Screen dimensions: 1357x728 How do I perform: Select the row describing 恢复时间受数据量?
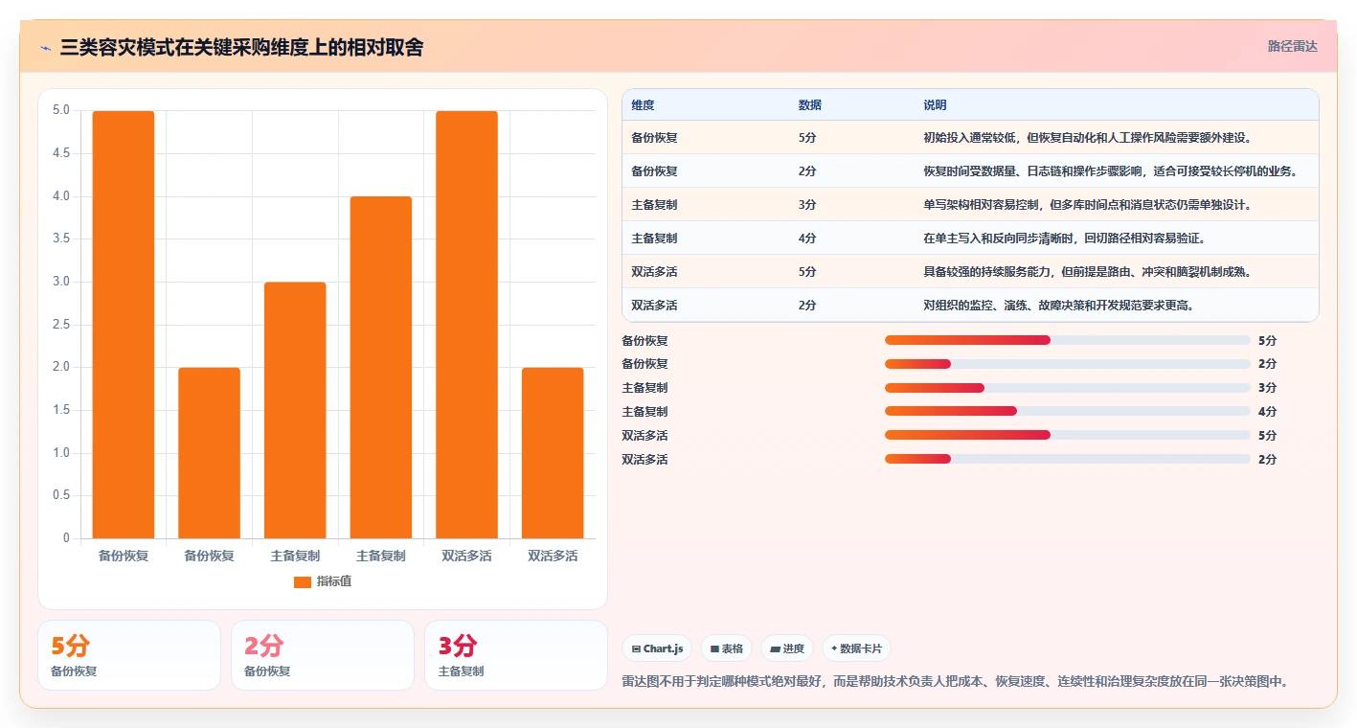click(970, 171)
